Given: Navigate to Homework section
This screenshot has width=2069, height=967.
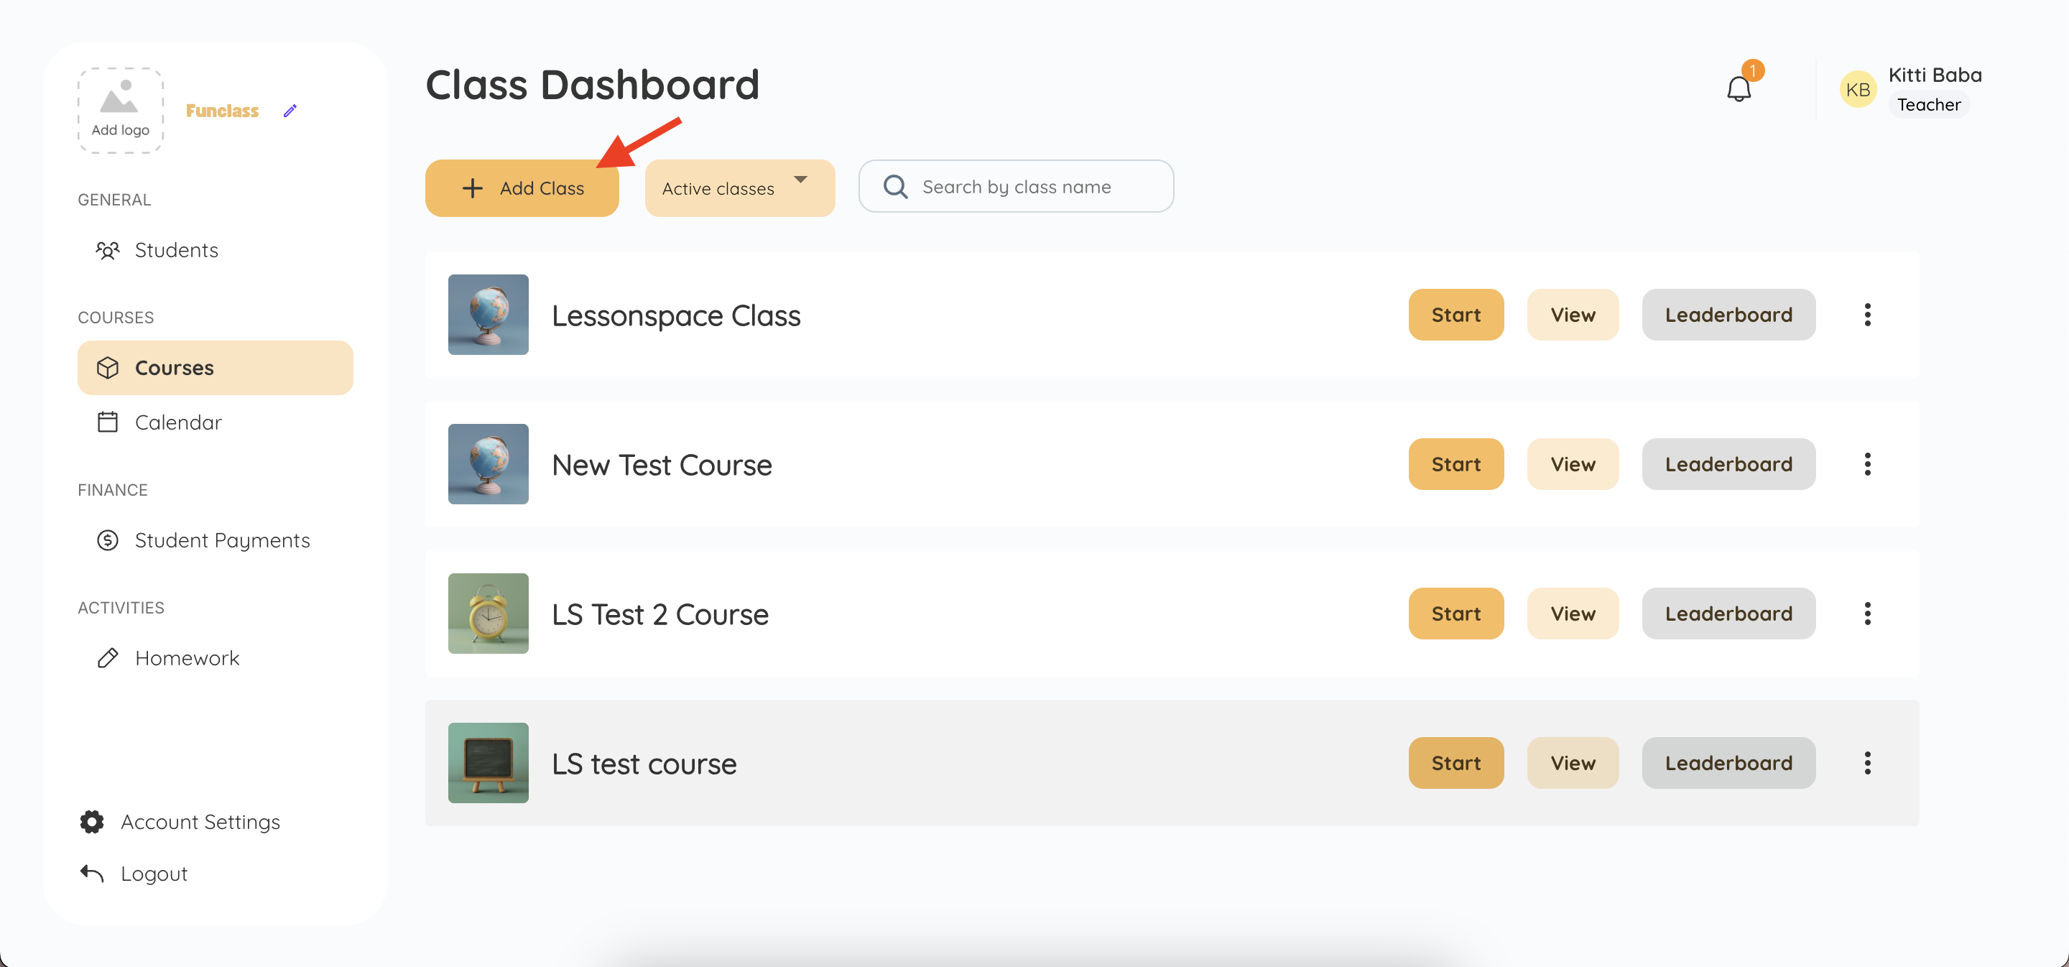Looking at the screenshot, I should click(x=186, y=659).
